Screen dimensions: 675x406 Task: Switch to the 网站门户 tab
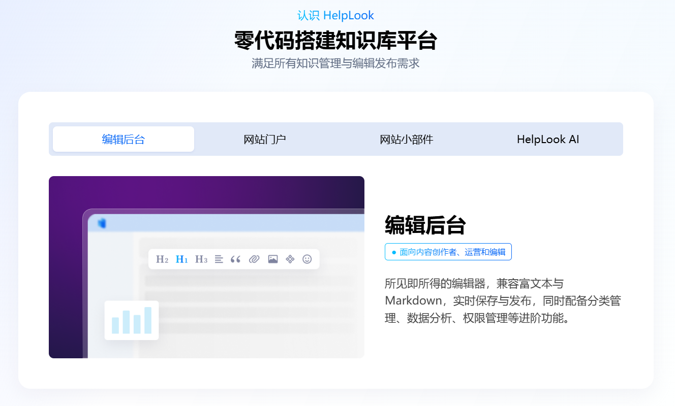tap(265, 139)
